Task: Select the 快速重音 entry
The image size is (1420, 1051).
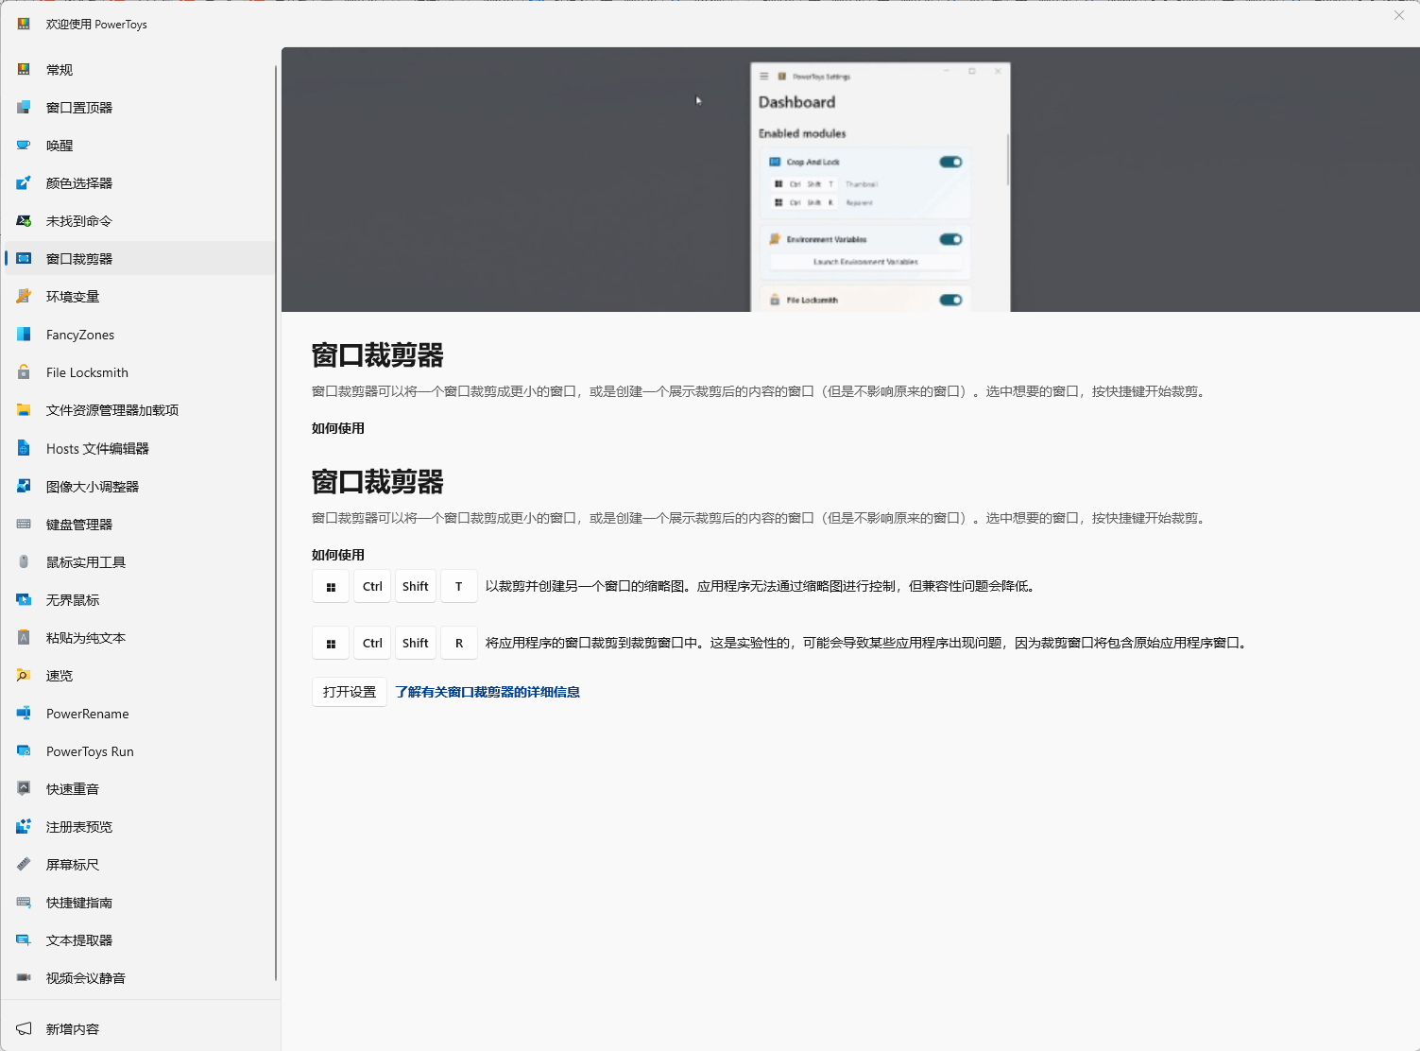Action: point(139,788)
